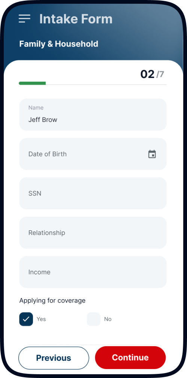187x378 pixels.
Task: Click the unfilled gray progress track
Action: [x=106, y=85]
